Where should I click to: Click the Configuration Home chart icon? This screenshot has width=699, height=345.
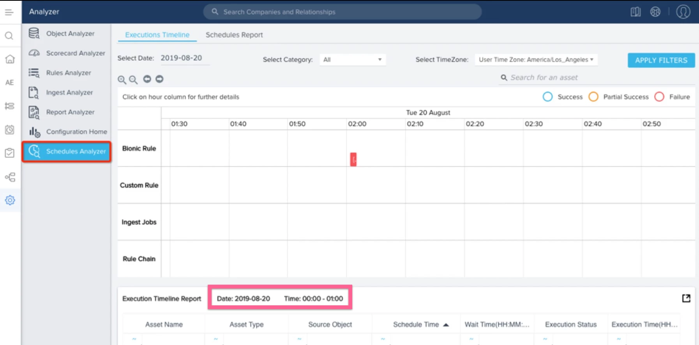click(x=34, y=132)
